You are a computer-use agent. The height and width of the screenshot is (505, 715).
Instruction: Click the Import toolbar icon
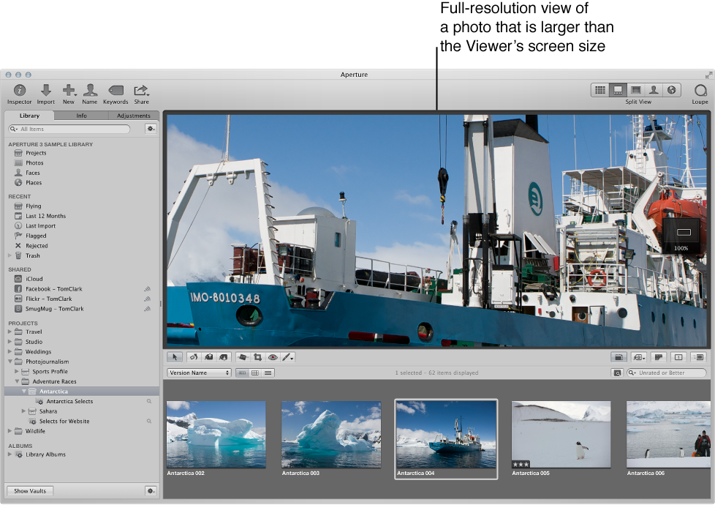click(45, 92)
